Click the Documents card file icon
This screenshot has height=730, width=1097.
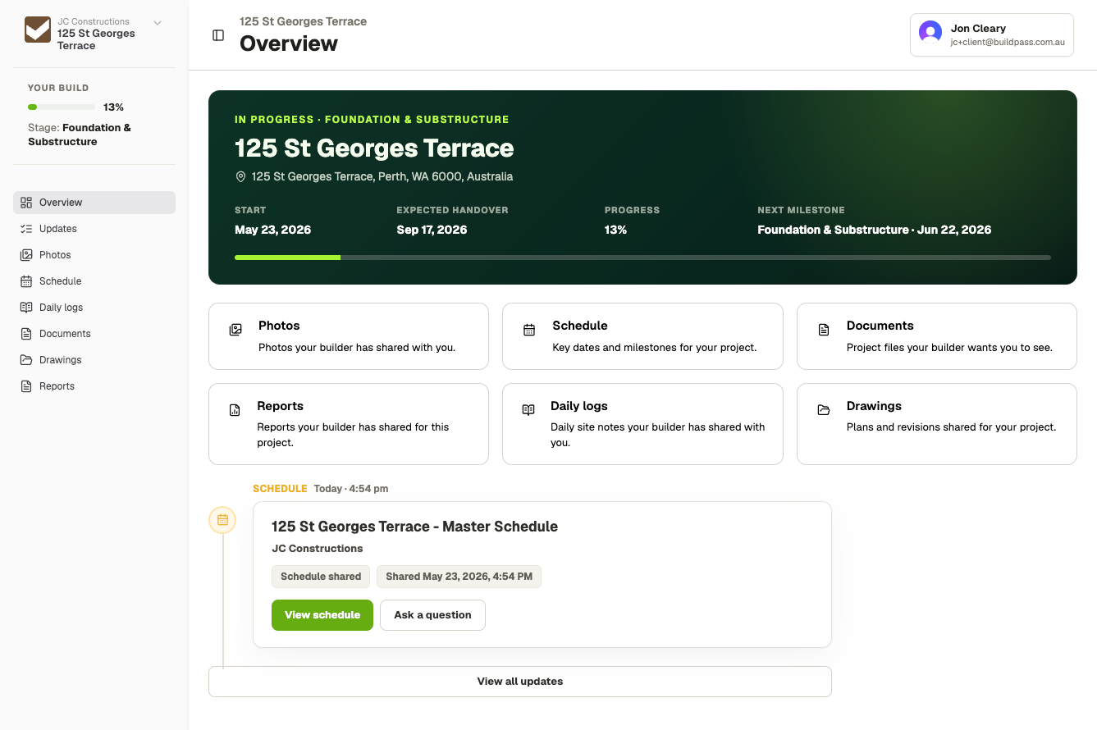point(824,330)
